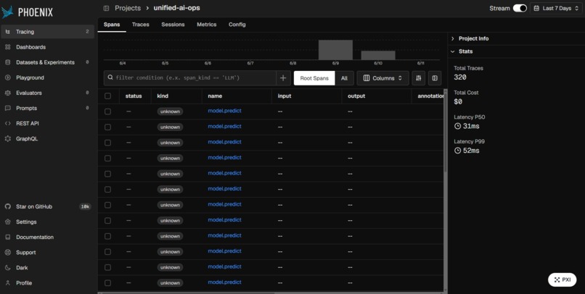Image resolution: width=585 pixels, height=294 pixels.
Task: Check the select-all header checkbox
Action: pyautogui.click(x=108, y=96)
